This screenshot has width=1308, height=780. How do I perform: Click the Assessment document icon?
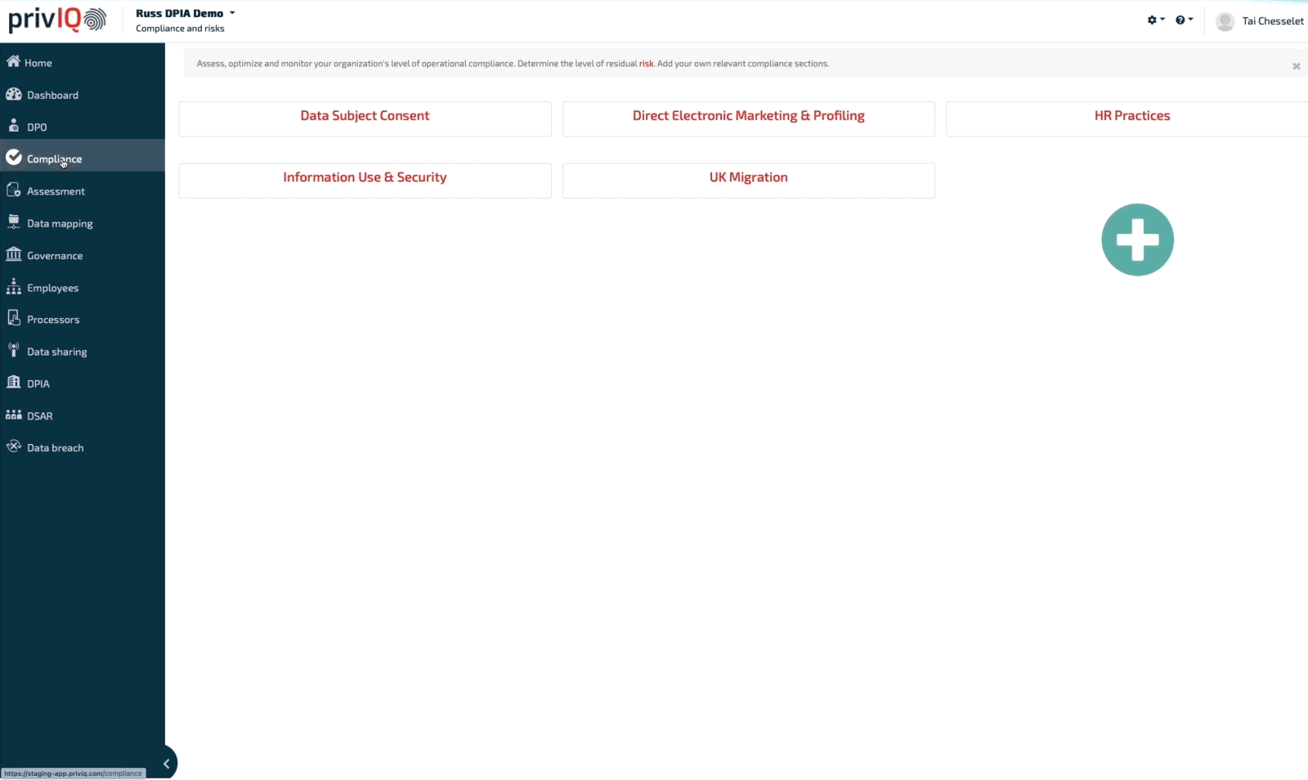pyautogui.click(x=13, y=190)
